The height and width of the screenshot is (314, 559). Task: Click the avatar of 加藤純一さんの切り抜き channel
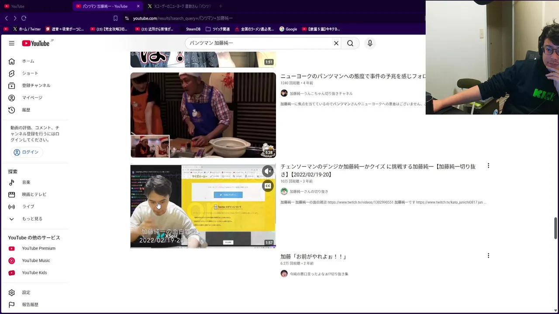click(x=284, y=191)
